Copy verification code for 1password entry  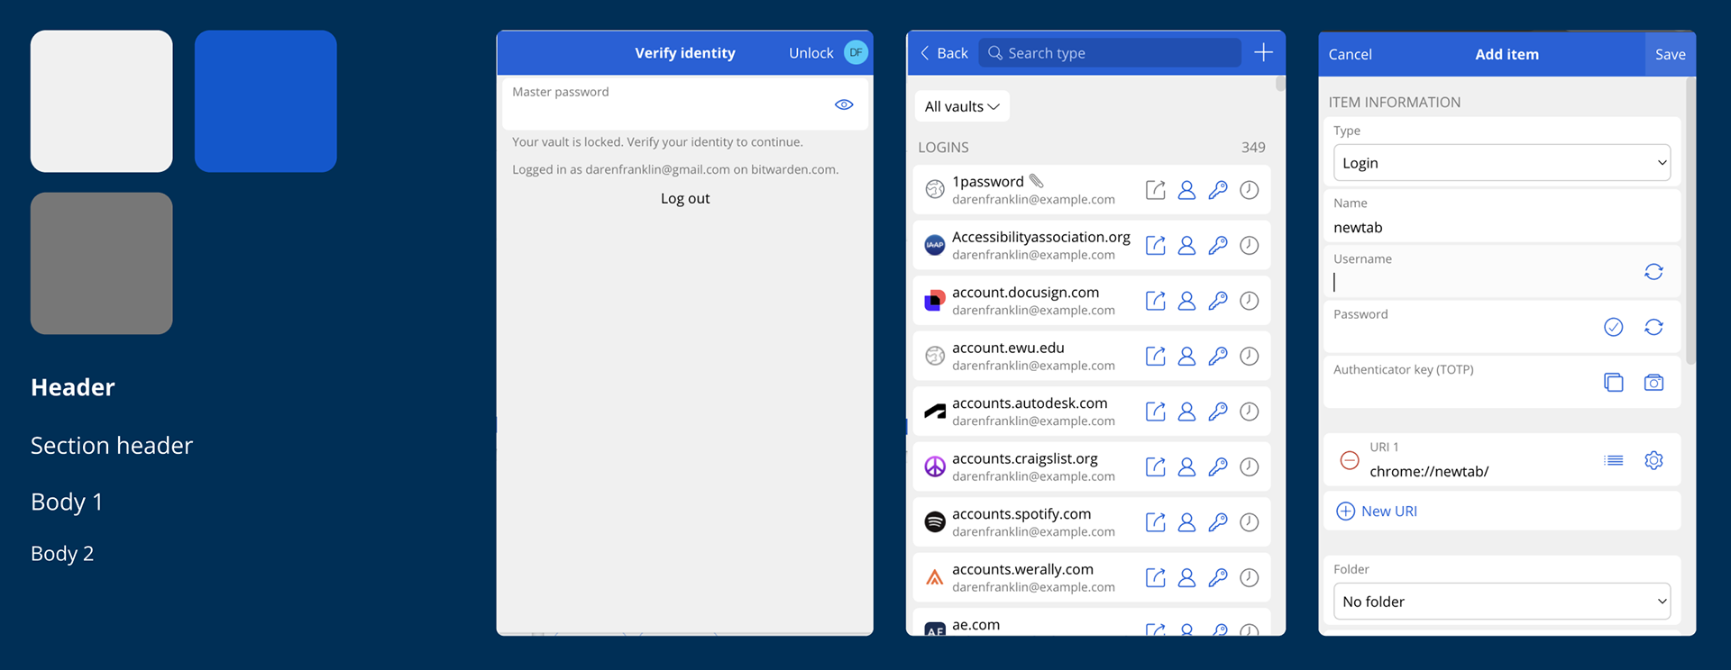tap(1249, 190)
